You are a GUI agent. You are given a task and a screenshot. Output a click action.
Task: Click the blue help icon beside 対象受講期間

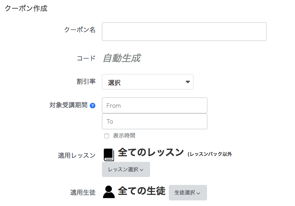[93, 106]
